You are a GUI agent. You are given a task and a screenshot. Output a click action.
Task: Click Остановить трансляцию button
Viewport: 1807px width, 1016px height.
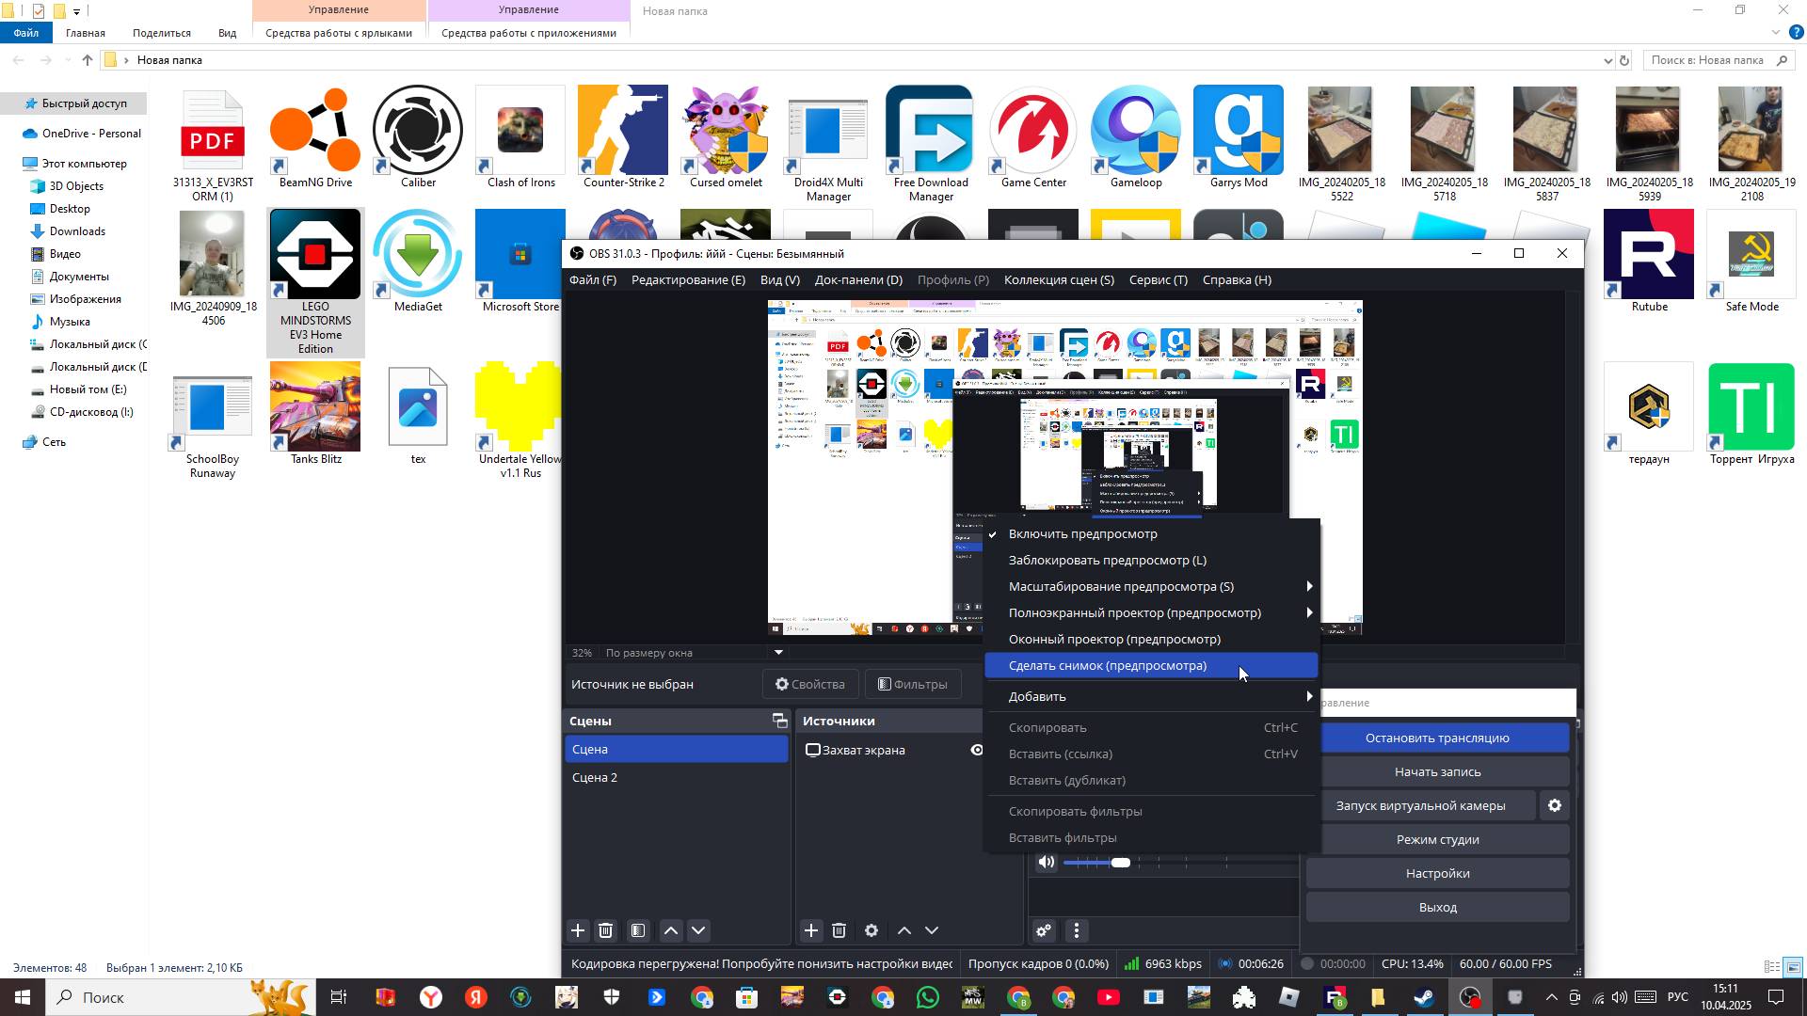(x=1437, y=738)
